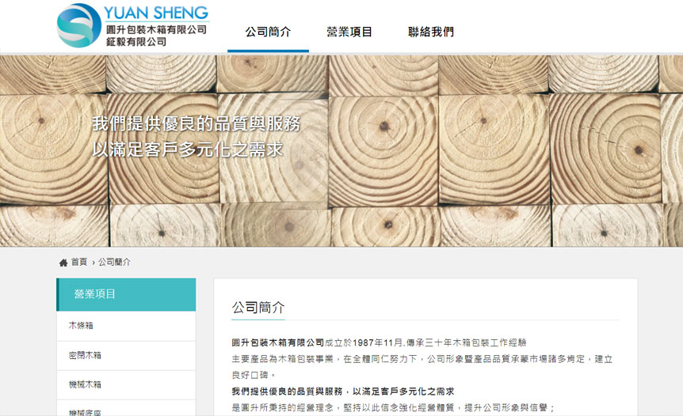Select 機械木箱 in the sidebar

point(126,385)
